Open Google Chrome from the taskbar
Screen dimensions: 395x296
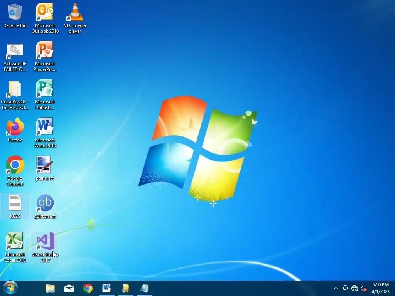(88, 288)
